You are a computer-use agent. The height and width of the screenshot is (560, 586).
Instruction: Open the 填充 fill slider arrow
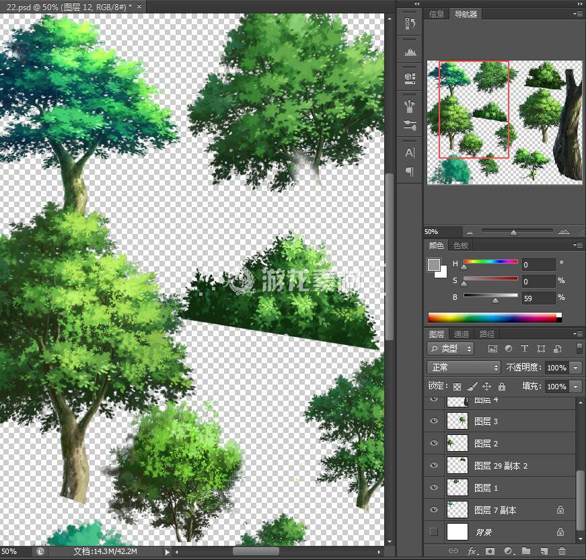[x=576, y=387]
